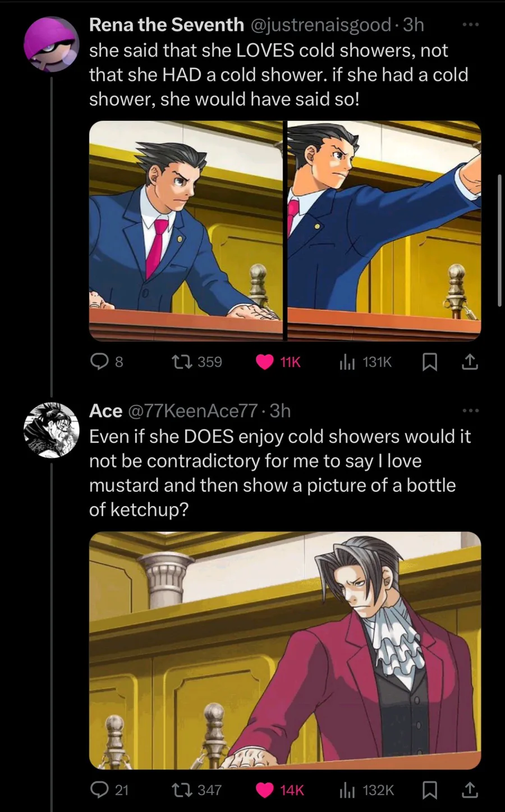Open the left Phoenix Wright image
Screen dimensions: 505x812
tap(186, 231)
